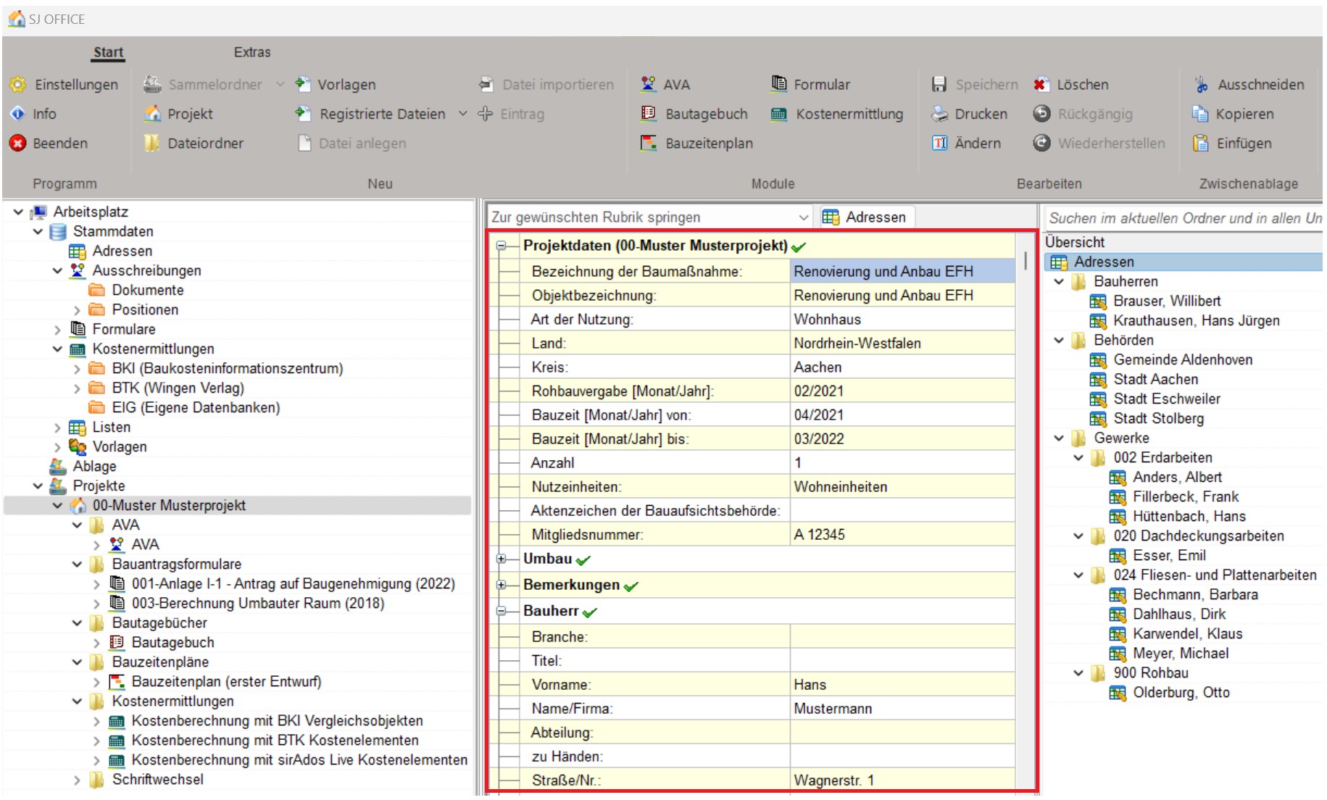Open Bauzeitenplan from the Module group

click(x=648, y=143)
